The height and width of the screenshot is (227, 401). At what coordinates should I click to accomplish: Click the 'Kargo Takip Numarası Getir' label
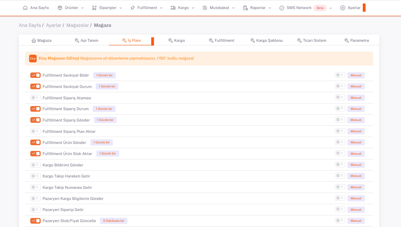67,188
